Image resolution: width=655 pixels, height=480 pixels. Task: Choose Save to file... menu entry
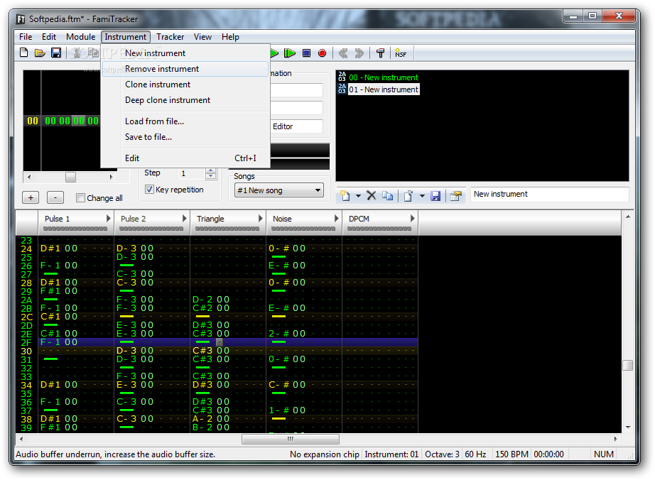185,137
